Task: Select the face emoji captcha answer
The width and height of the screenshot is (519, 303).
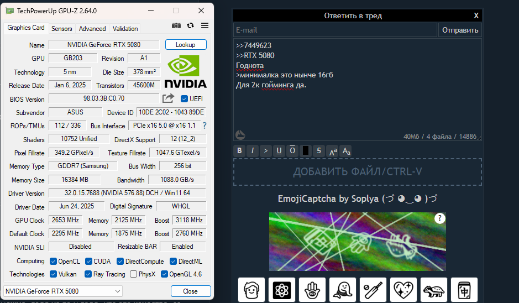Action: (251, 290)
